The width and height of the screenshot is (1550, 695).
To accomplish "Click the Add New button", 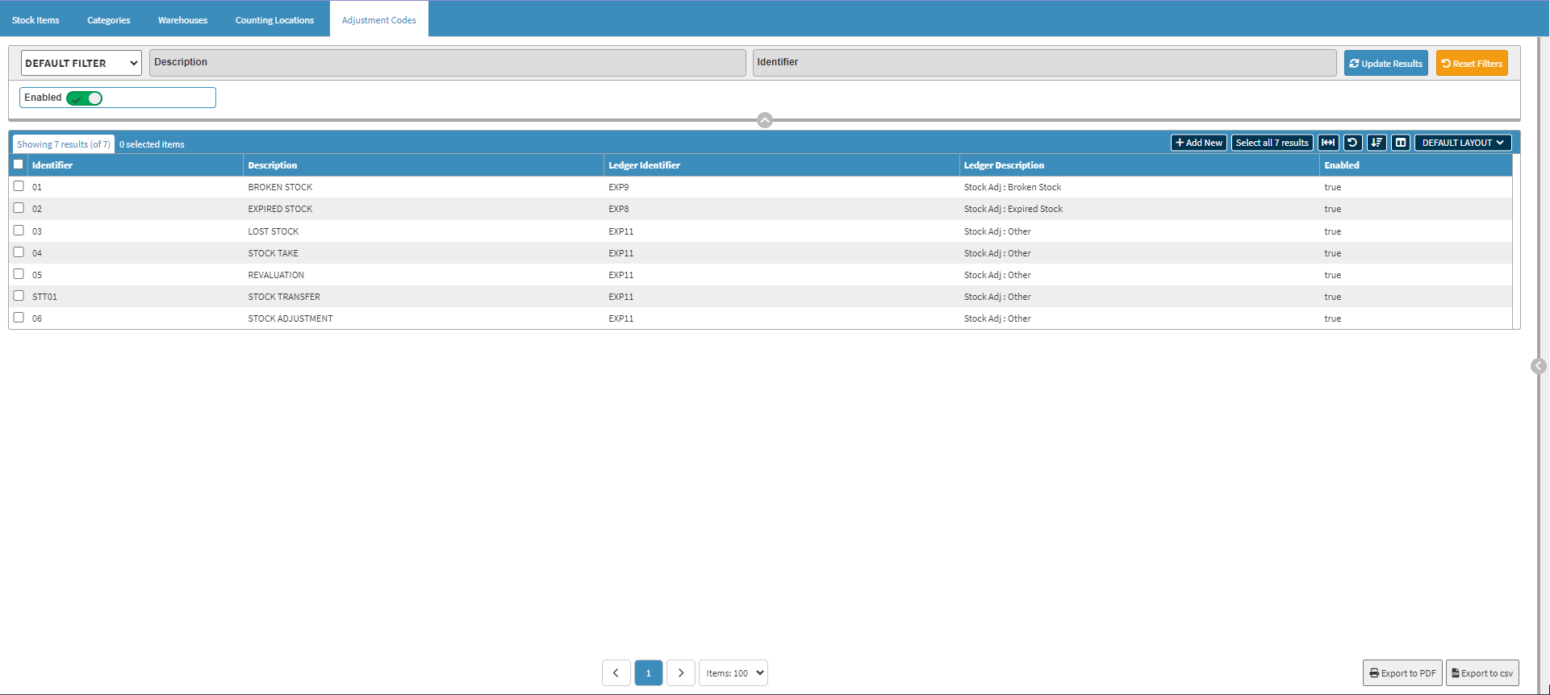I will tap(1198, 143).
